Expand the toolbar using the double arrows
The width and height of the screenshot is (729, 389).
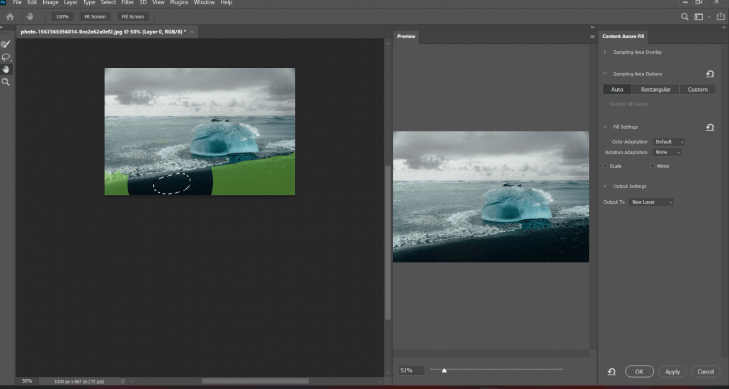point(2,27)
